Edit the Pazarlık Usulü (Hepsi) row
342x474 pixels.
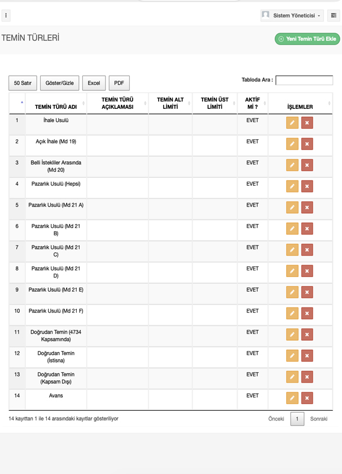click(x=292, y=186)
